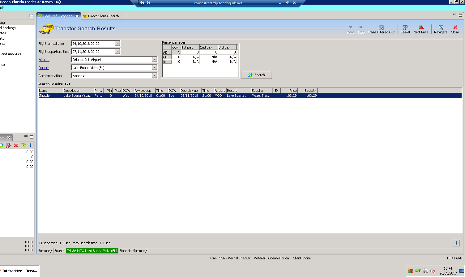Click the Search button

point(257,75)
